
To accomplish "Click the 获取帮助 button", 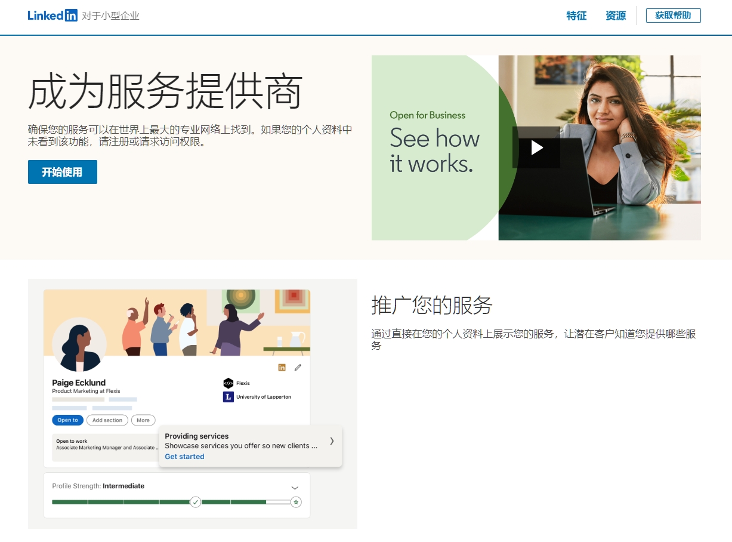I will 673,16.
